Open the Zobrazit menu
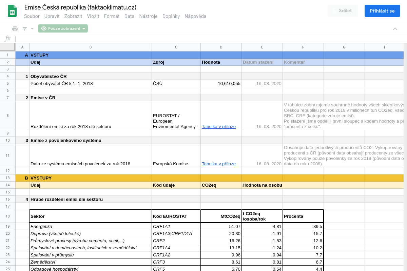Screen dimensions: 407x271 73,16
